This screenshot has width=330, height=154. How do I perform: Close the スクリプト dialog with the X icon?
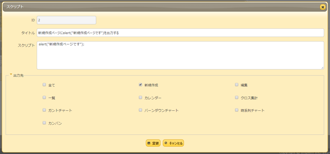point(322,7)
